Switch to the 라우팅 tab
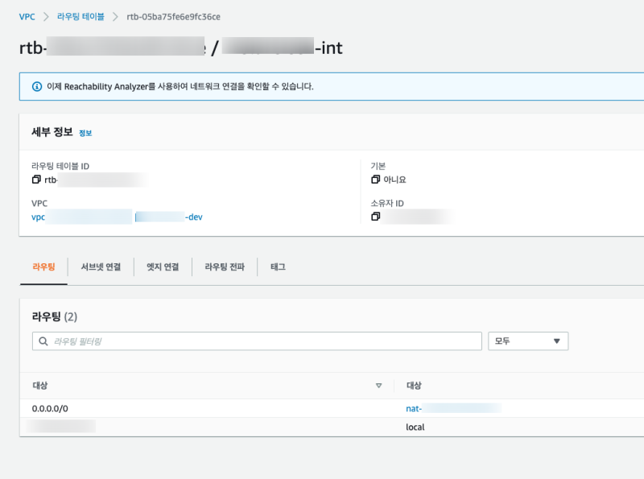Viewport: 644px width, 479px height. (x=43, y=266)
